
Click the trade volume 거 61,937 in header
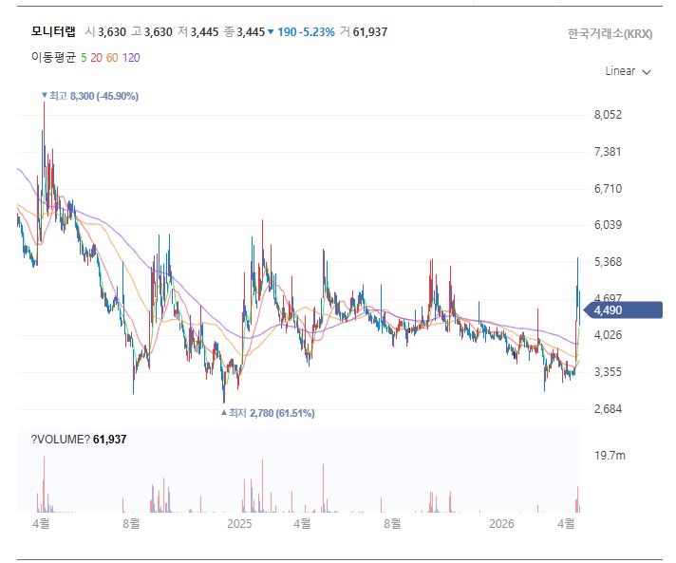[x=364, y=32]
